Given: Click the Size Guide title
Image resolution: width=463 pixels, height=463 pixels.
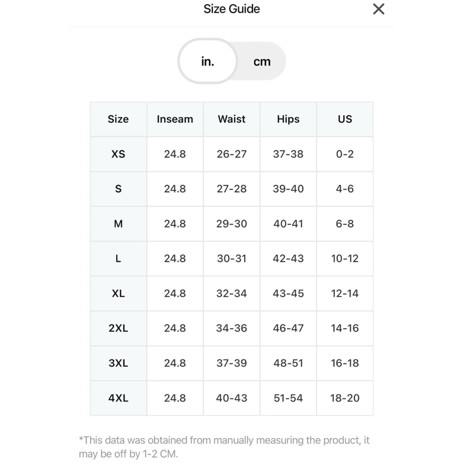Looking at the screenshot, I should 231,9.
